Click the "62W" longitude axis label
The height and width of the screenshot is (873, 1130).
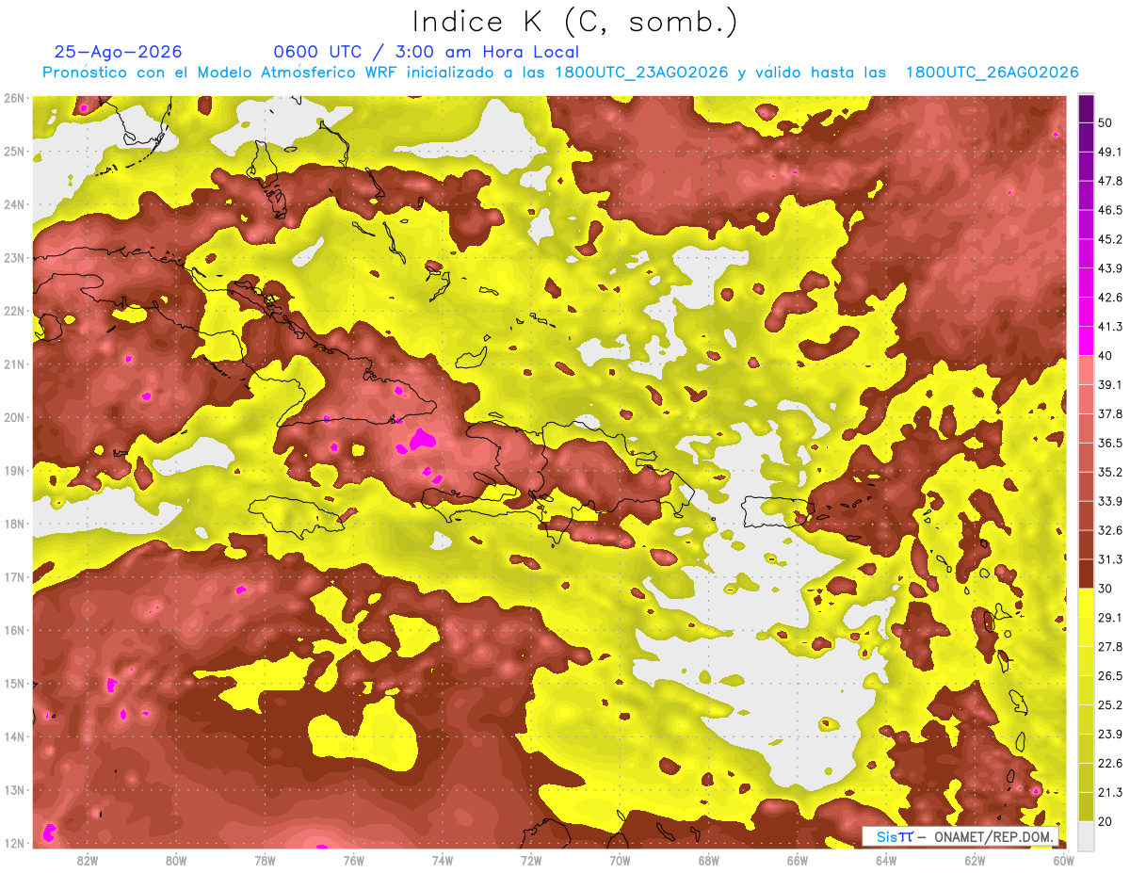coord(975,860)
